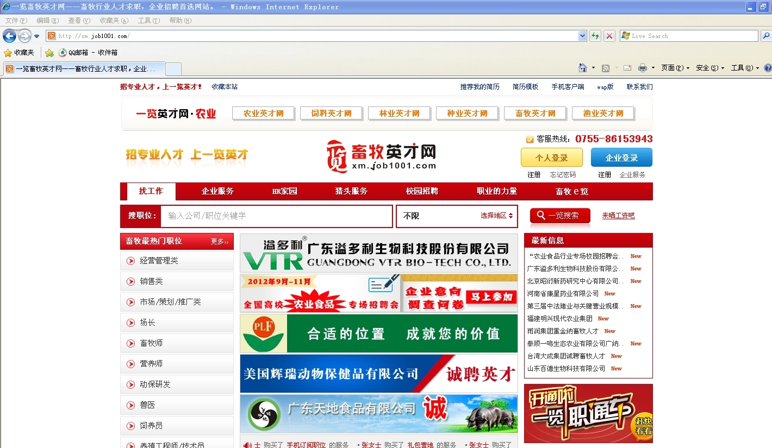
Task: Select the 一览畜牧英才网 browser tab
Action: [84, 69]
